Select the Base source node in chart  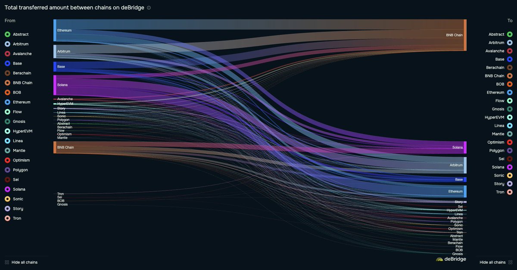coord(55,67)
